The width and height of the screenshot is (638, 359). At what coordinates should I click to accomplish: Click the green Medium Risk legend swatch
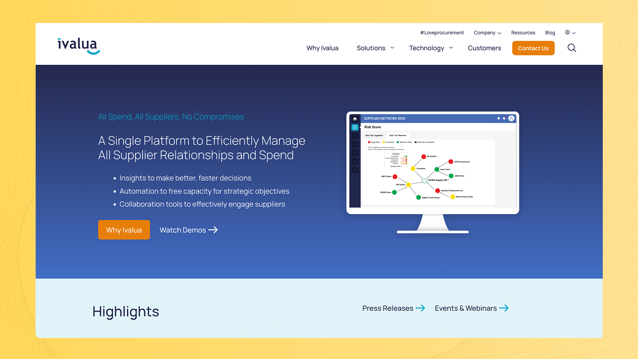[398, 142]
